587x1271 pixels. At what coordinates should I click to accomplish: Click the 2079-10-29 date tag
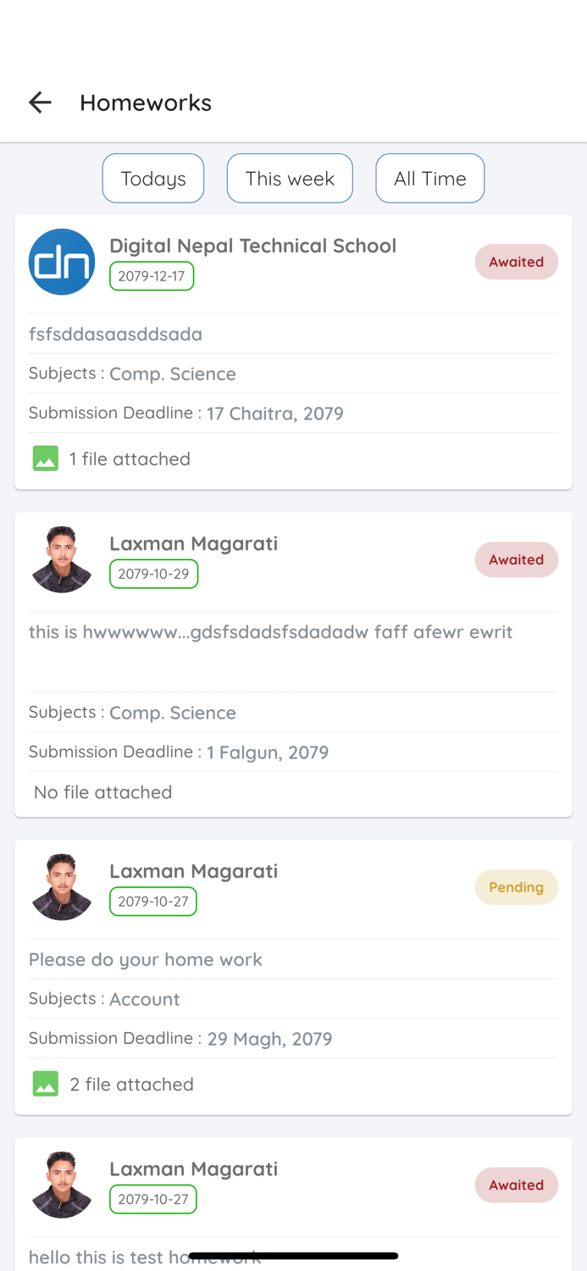(x=153, y=574)
